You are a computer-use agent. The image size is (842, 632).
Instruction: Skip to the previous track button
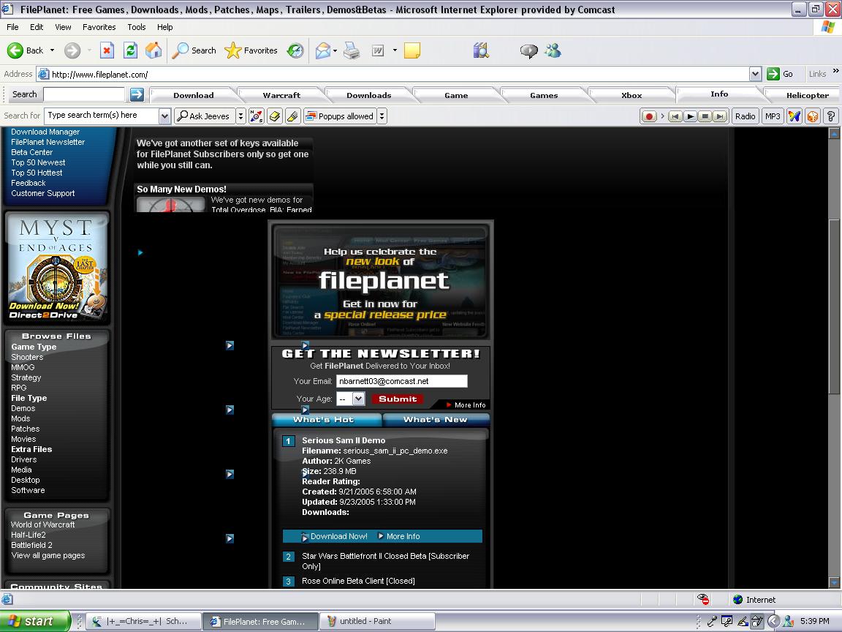click(x=675, y=116)
